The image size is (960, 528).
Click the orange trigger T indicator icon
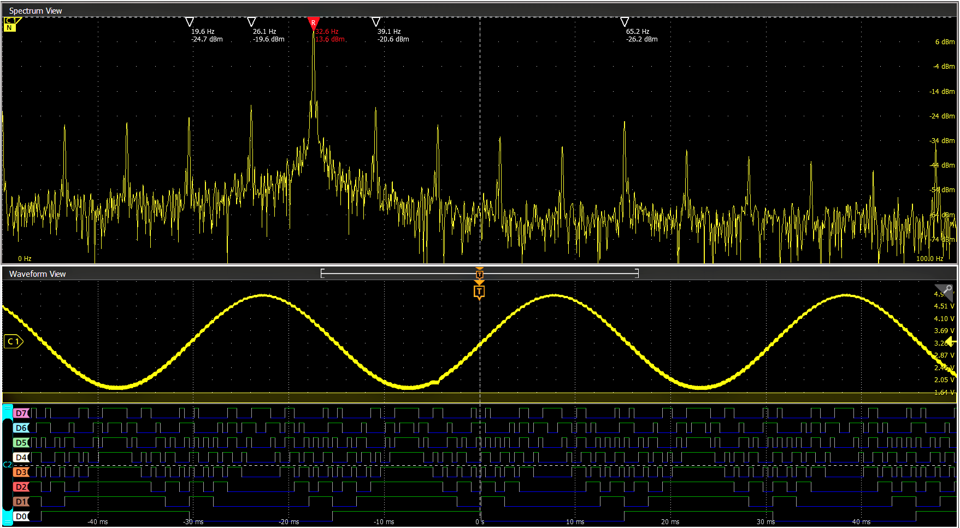tap(479, 292)
